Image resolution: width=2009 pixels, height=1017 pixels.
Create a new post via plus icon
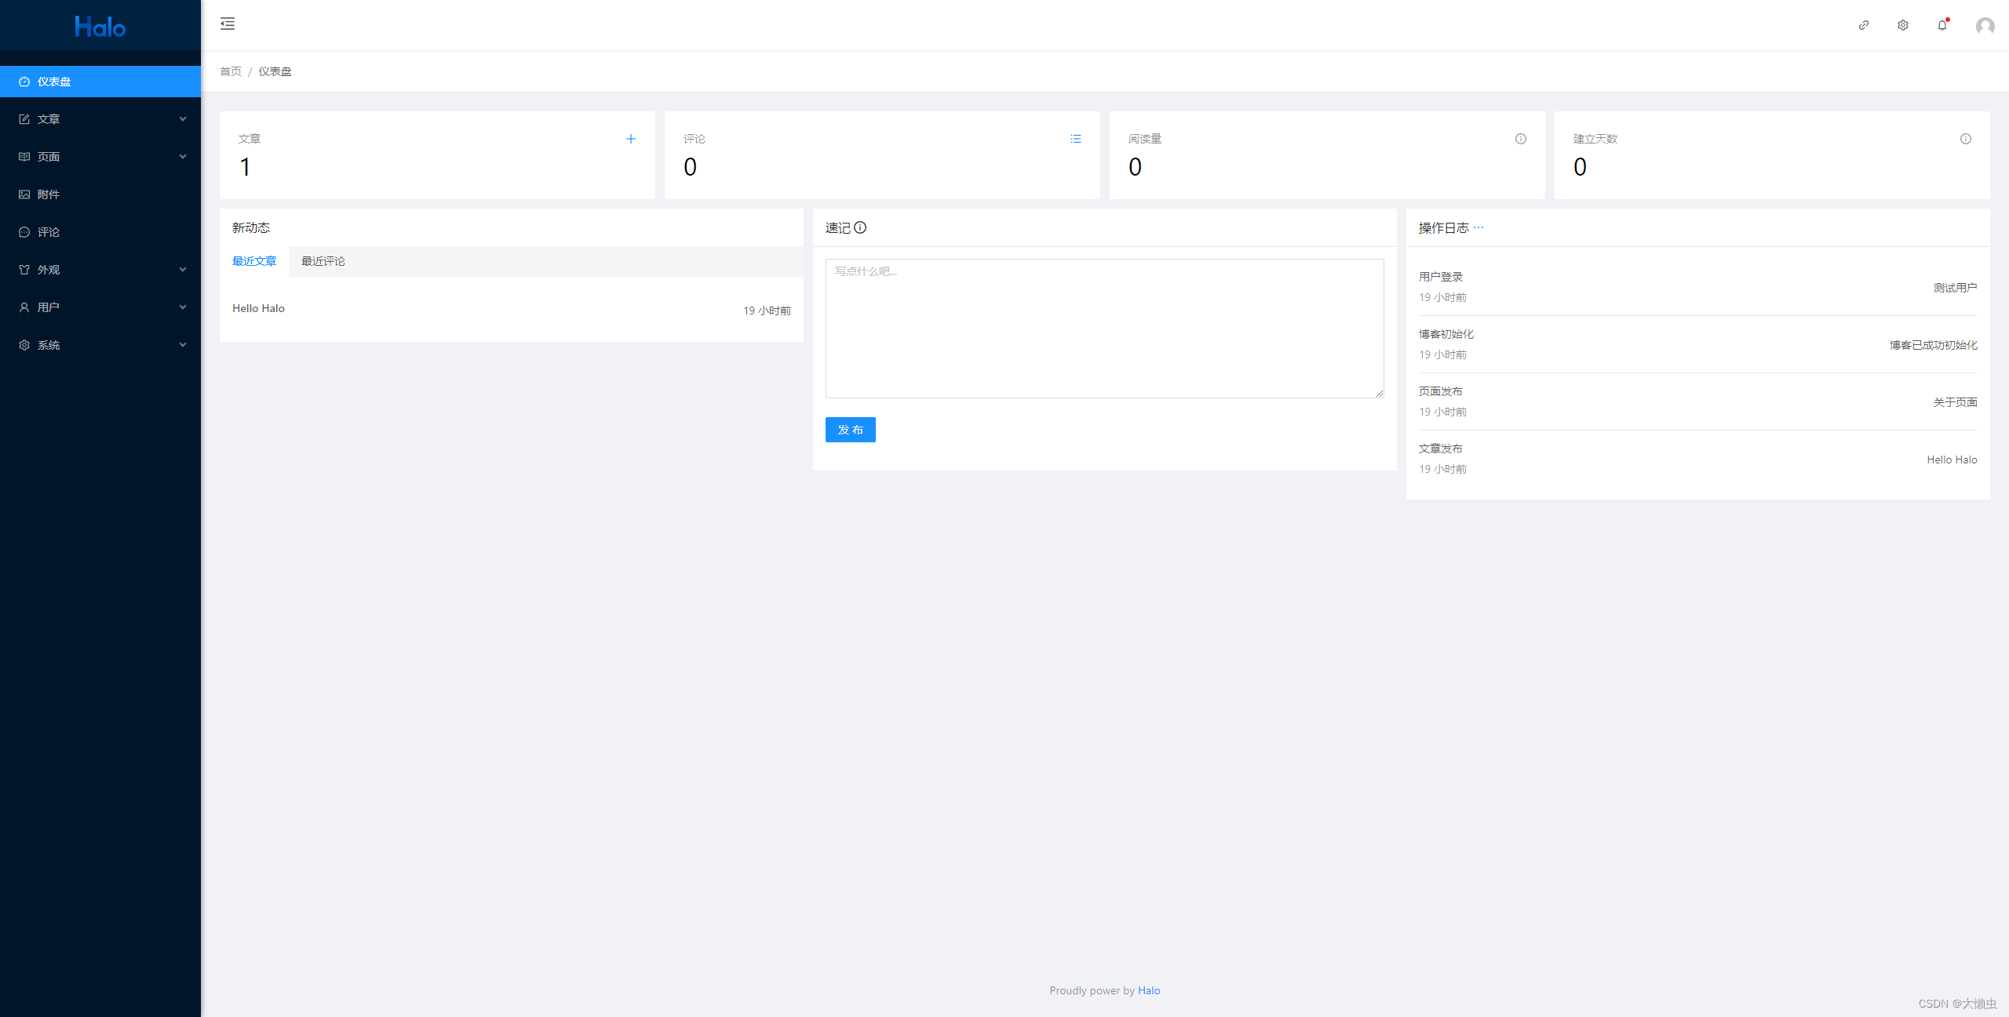coord(631,139)
